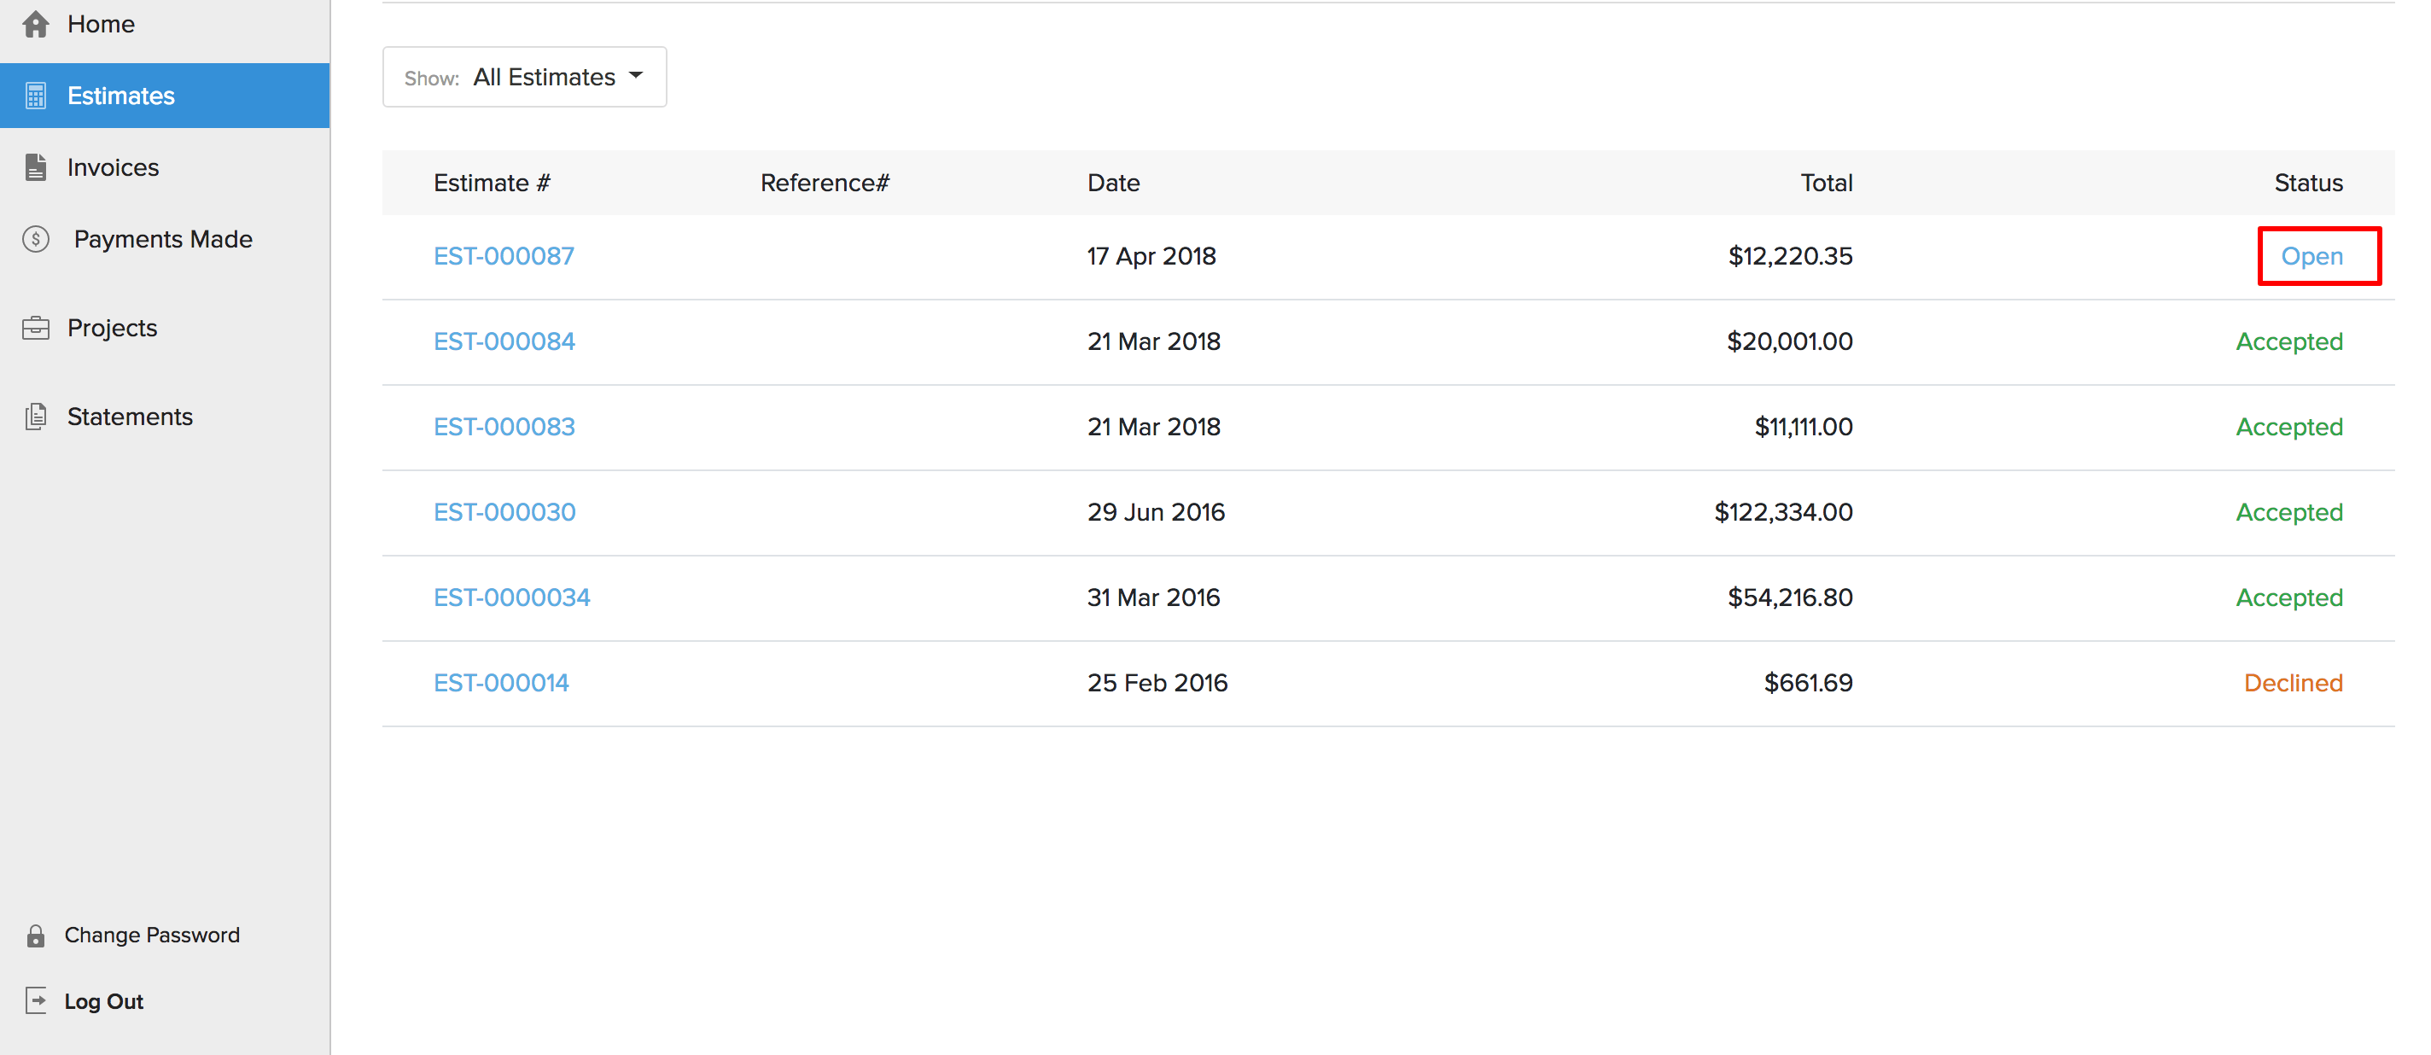Click the Invoices document icon
This screenshot has height=1055, width=2431.
tap(36, 167)
